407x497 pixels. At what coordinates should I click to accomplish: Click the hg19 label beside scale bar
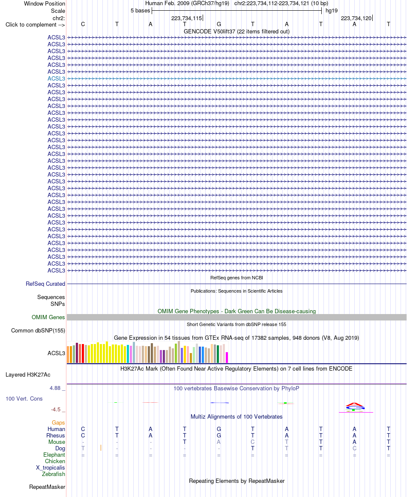331,11
